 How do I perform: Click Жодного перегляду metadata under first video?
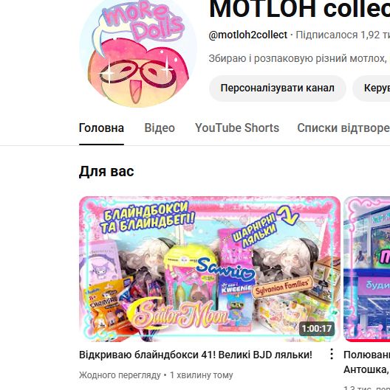120,375
